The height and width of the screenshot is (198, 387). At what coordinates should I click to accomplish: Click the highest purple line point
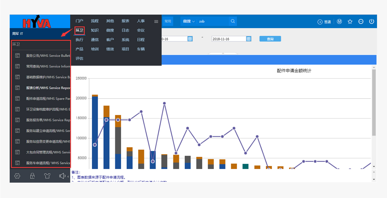tap(164, 103)
